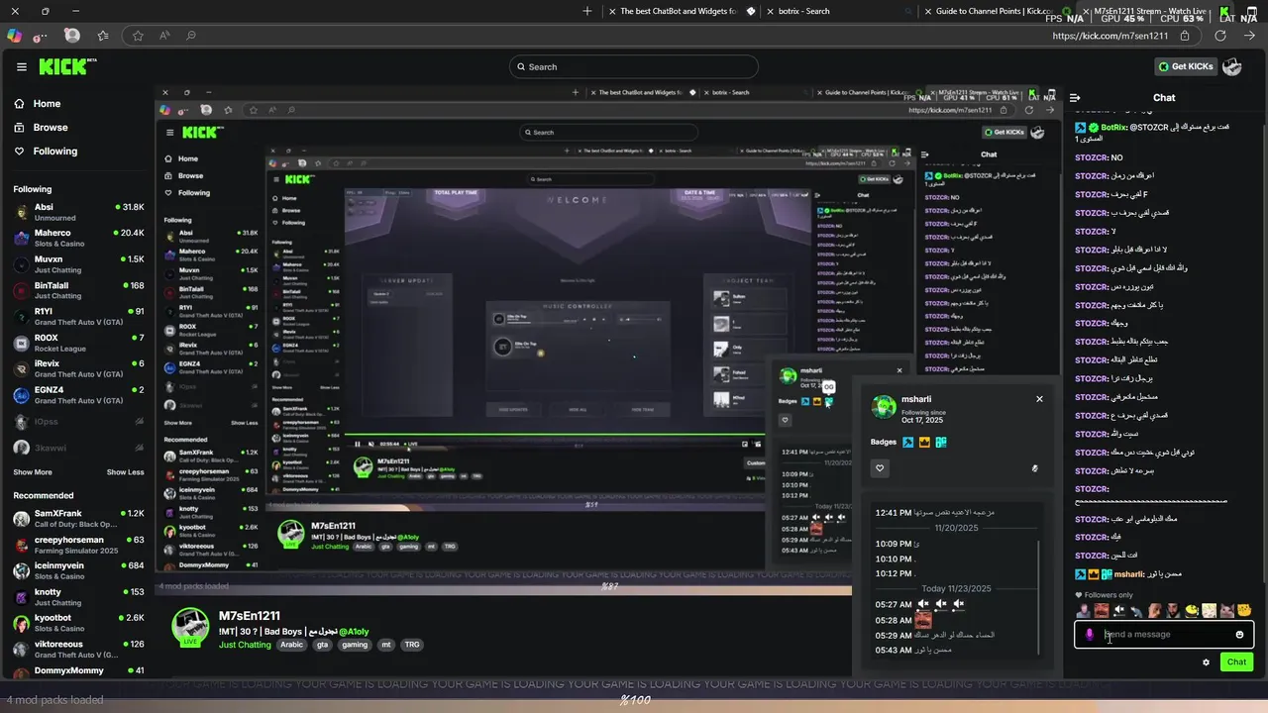
Task: Open creepyhorseman recommended channel
Action: click(x=77, y=545)
